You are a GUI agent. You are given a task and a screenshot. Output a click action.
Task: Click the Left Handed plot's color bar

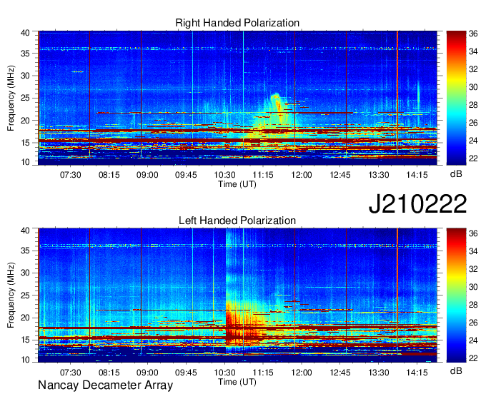(x=456, y=295)
